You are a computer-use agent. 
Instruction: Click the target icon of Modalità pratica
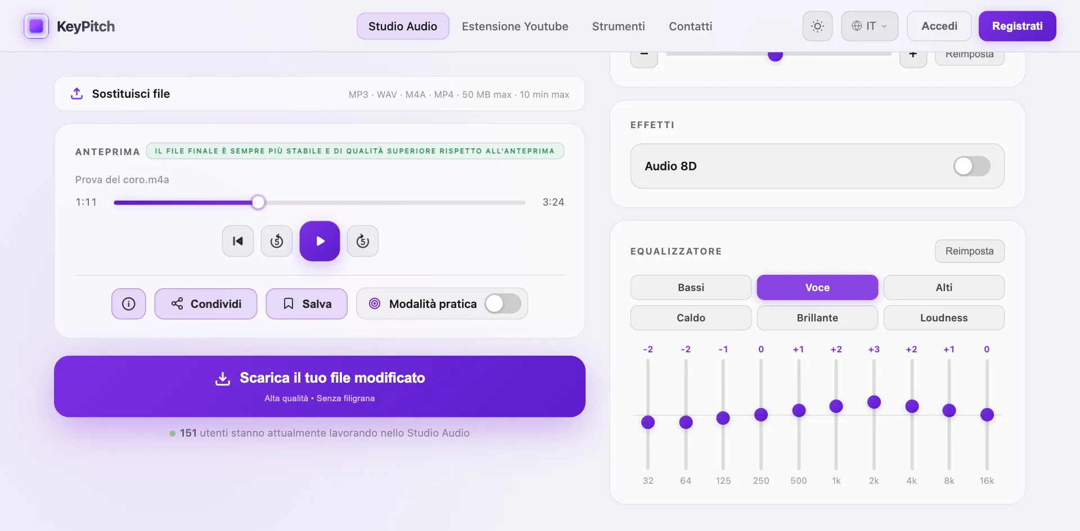tap(375, 303)
